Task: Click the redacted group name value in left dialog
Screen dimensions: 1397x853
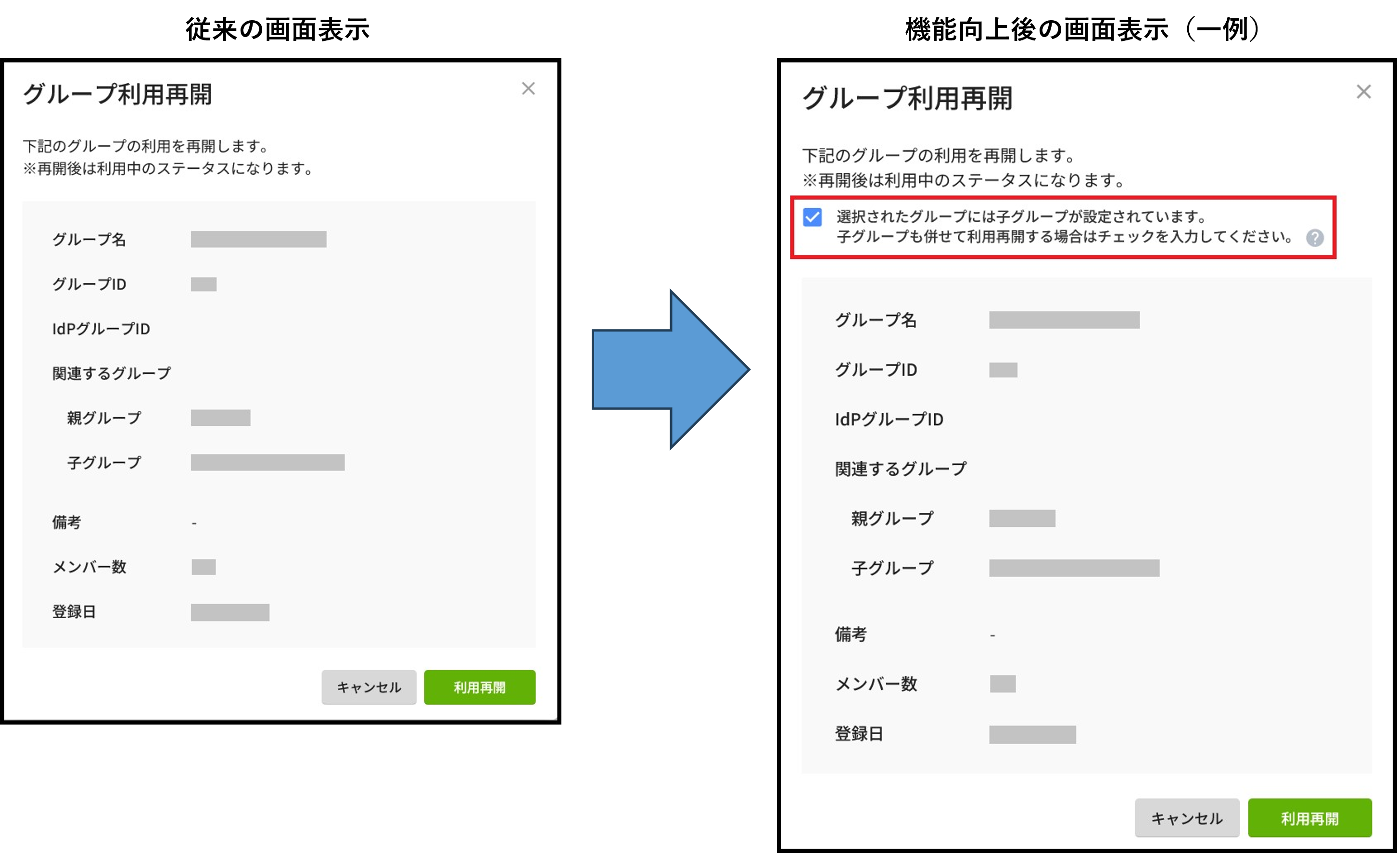Action: tap(258, 239)
